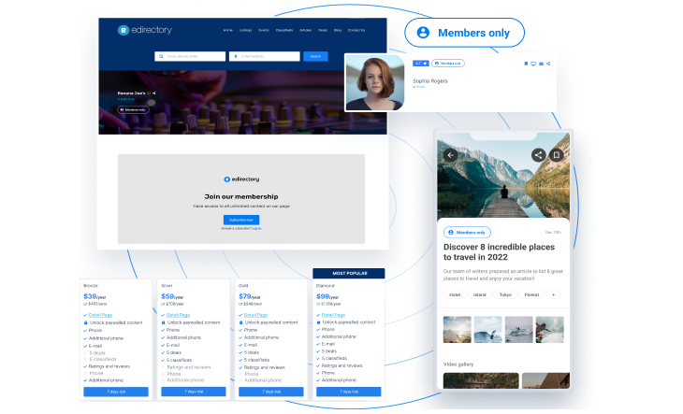Click the Search button in the hero banner

click(x=315, y=56)
